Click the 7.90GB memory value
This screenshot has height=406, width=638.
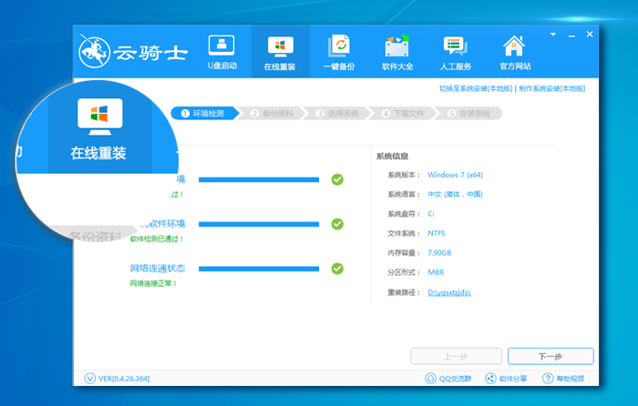(x=439, y=253)
